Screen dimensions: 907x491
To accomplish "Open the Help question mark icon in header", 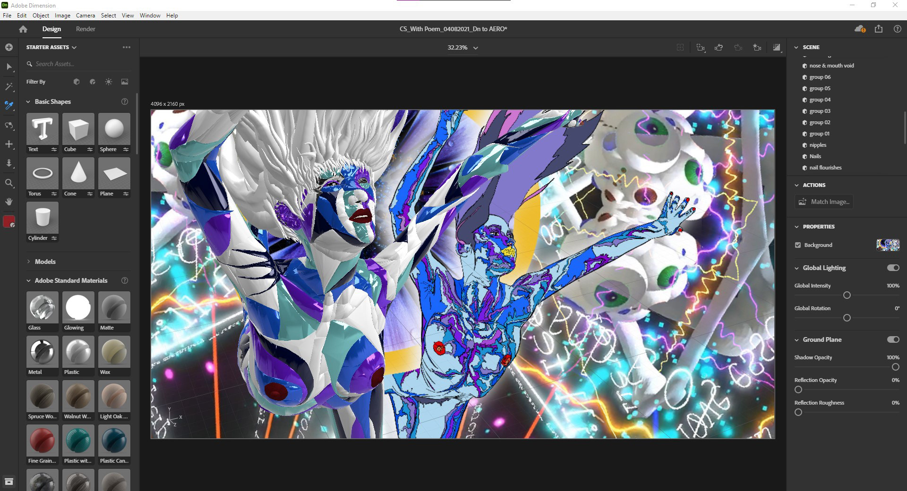I will 898,29.
